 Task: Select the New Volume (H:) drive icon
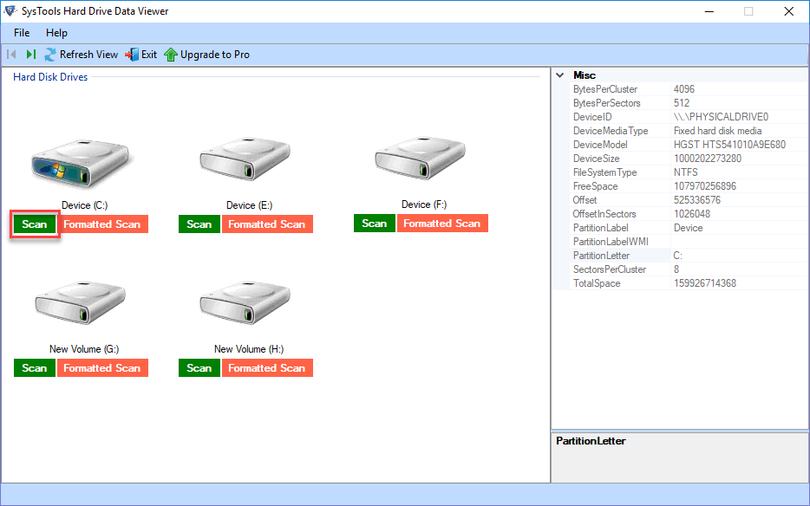[245, 302]
